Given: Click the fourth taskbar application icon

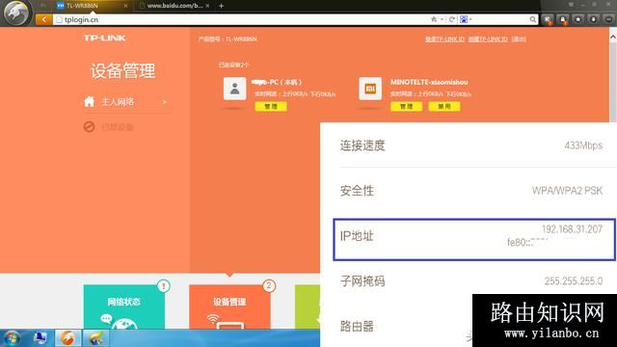Looking at the screenshot, I should [95, 338].
